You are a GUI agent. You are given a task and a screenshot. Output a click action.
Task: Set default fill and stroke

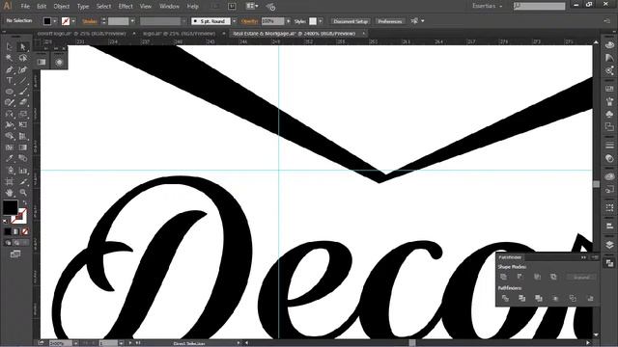click(5, 221)
